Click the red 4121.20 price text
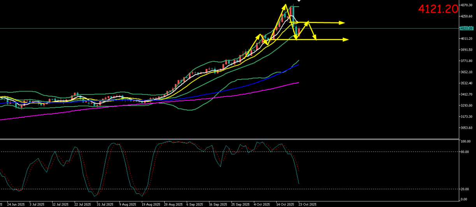The height and width of the screenshot is (207, 476). click(x=438, y=9)
